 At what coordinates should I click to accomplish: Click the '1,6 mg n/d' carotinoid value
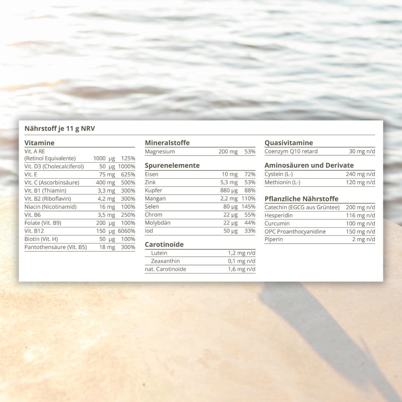click(x=242, y=269)
